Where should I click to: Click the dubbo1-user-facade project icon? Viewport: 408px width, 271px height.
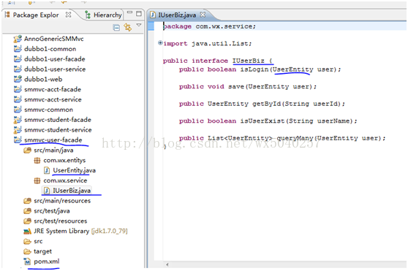[x=18, y=59]
